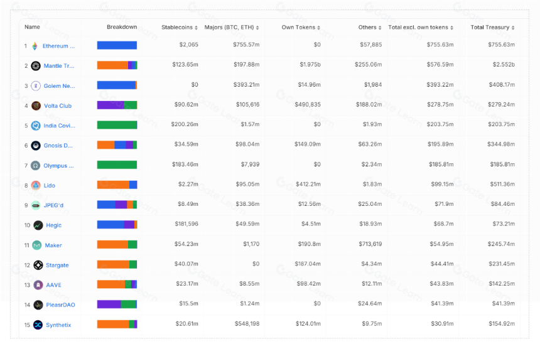Screen dimensions: 540x349
Task: Click the Olympus logo icon
Action: [x=35, y=166]
